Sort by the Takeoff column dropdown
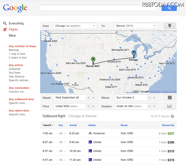This screenshot has height=166, width=186. 48,125
